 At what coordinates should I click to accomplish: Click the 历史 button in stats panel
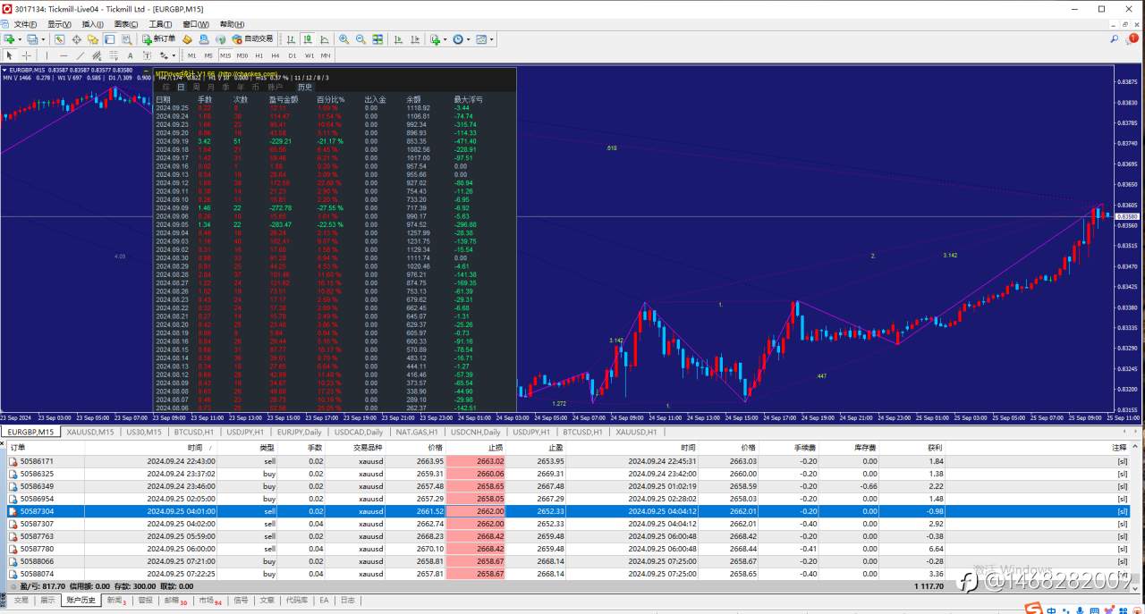305,88
